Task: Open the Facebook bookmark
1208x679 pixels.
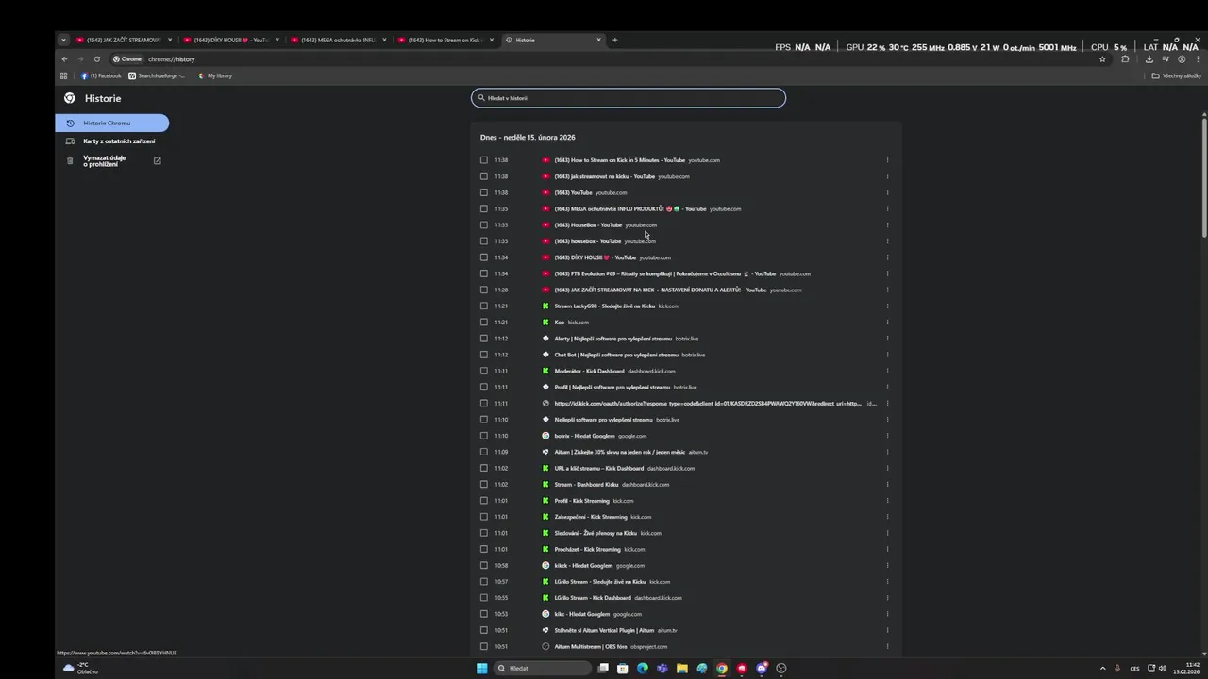Action: [102, 75]
